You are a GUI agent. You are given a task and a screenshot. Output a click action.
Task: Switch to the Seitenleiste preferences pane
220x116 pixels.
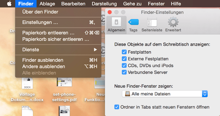click(x=152, y=25)
